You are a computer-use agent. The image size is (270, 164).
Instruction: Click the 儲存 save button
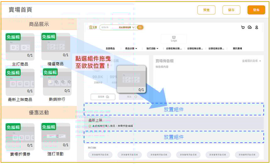(x=231, y=10)
